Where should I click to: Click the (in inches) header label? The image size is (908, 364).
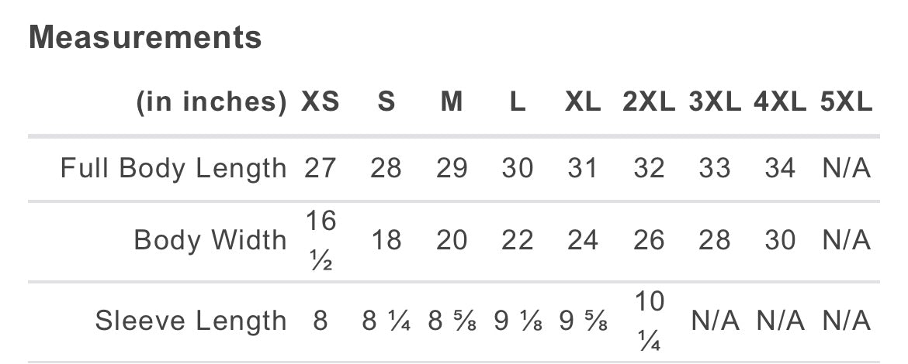211,102
